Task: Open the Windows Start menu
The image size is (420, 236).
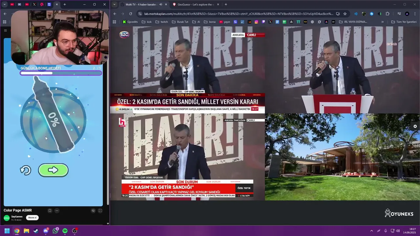Action: [x=7, y=231]
